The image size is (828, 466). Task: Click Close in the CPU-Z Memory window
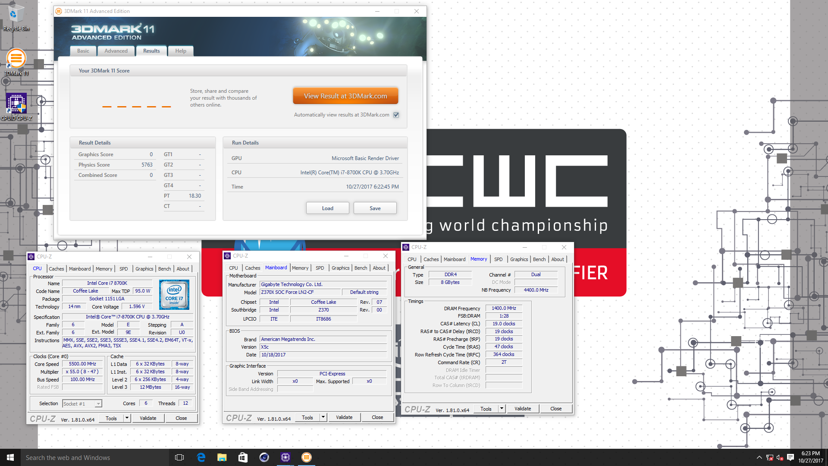click(x=556, y=409)
